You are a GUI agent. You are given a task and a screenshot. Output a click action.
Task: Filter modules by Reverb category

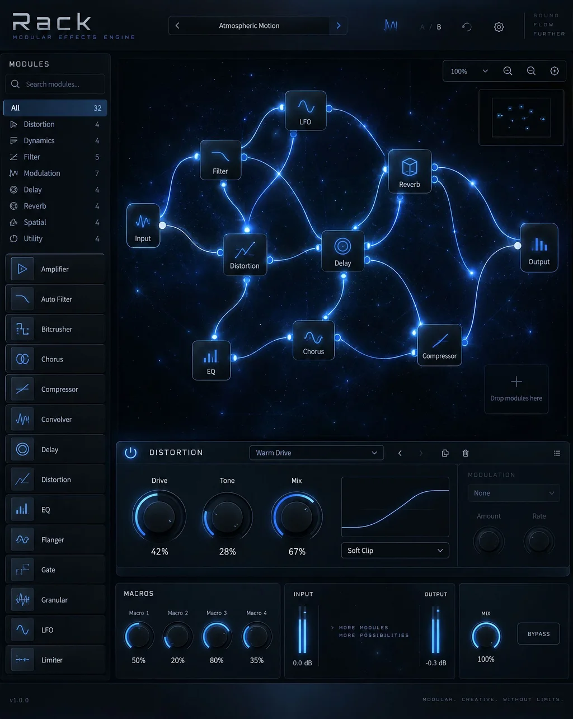click(55, 206)
